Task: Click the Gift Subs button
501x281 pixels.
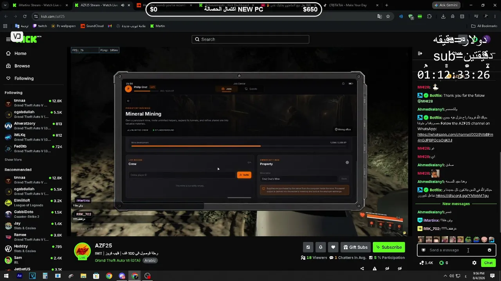Action: pos(355,247)
